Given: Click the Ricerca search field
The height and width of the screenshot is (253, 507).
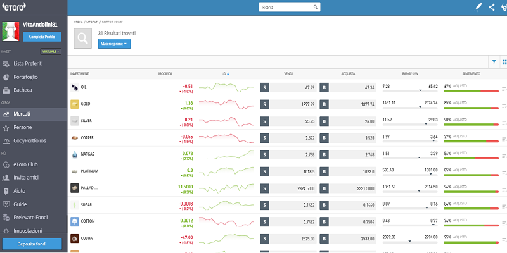Looking at the screenshot, I should (x=290, y=7).
